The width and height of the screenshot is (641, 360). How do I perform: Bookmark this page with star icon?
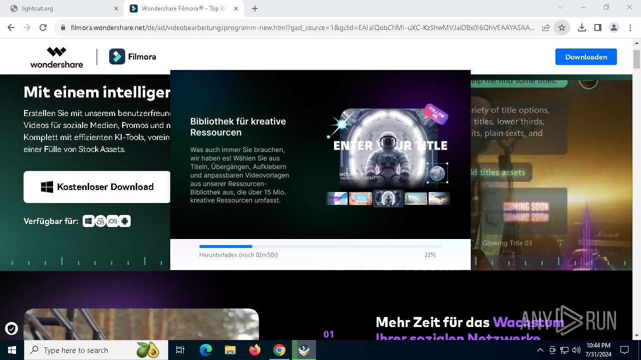point(562,28)
